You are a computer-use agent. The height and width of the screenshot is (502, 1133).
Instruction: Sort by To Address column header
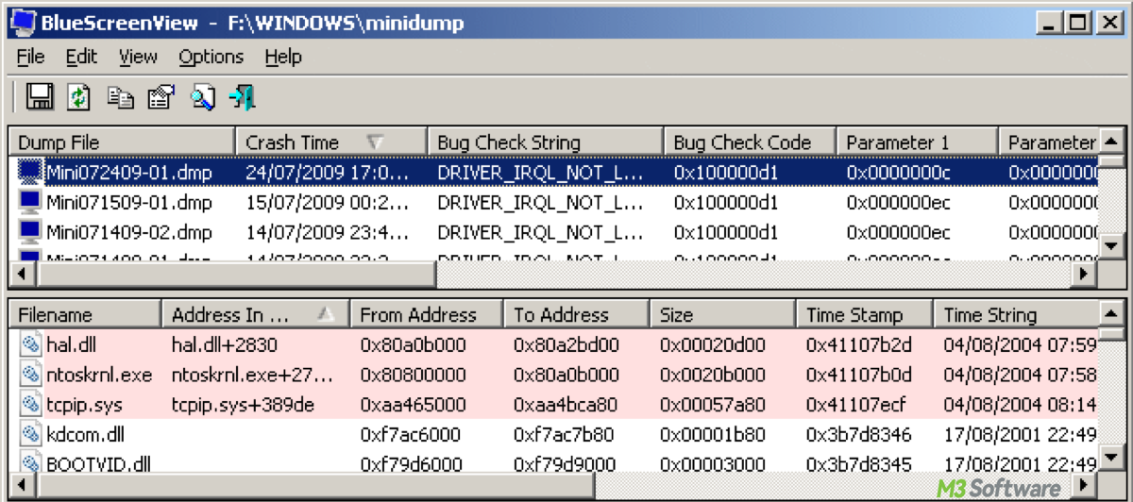[x=576, y=315]
